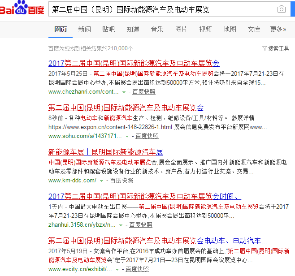Expand dropdown arrow next to chezhanri.com URL
Image resolution: width=295 pixels, height=276 pixels.
[124, 92]
